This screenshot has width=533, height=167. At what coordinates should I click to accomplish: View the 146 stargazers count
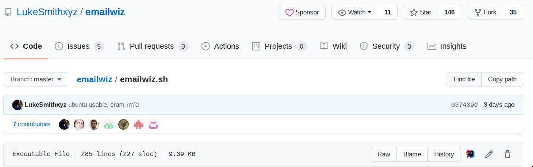coord(449,12)
